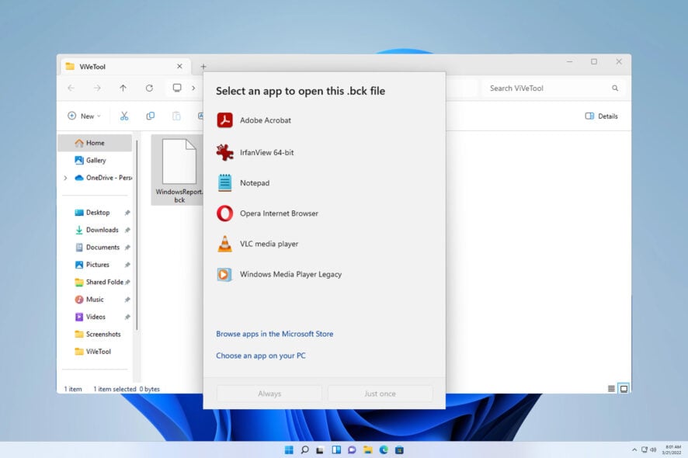
Task: Select Opera Internet Browser option
Action: [278, 213]
